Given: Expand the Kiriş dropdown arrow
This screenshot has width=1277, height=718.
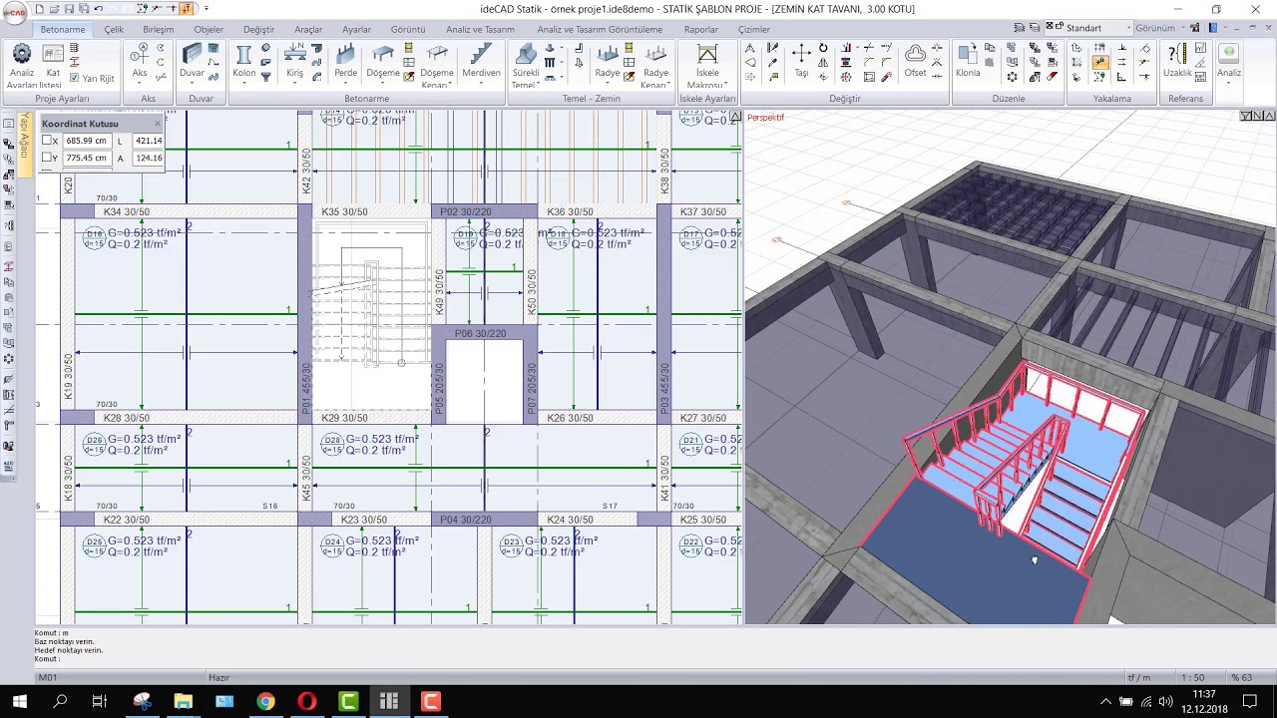Looking at the screenshot, I should (x=295, y=85).
